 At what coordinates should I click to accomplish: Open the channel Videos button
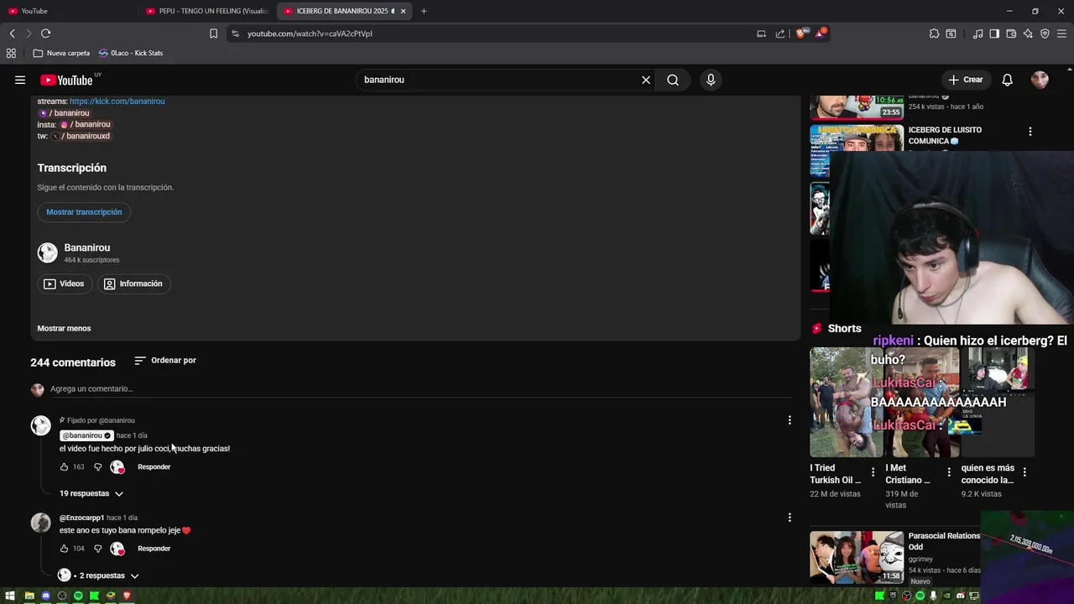click(65, 284)
